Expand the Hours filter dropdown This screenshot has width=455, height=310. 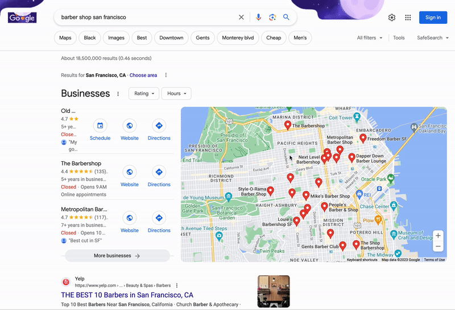click(176, 94)
